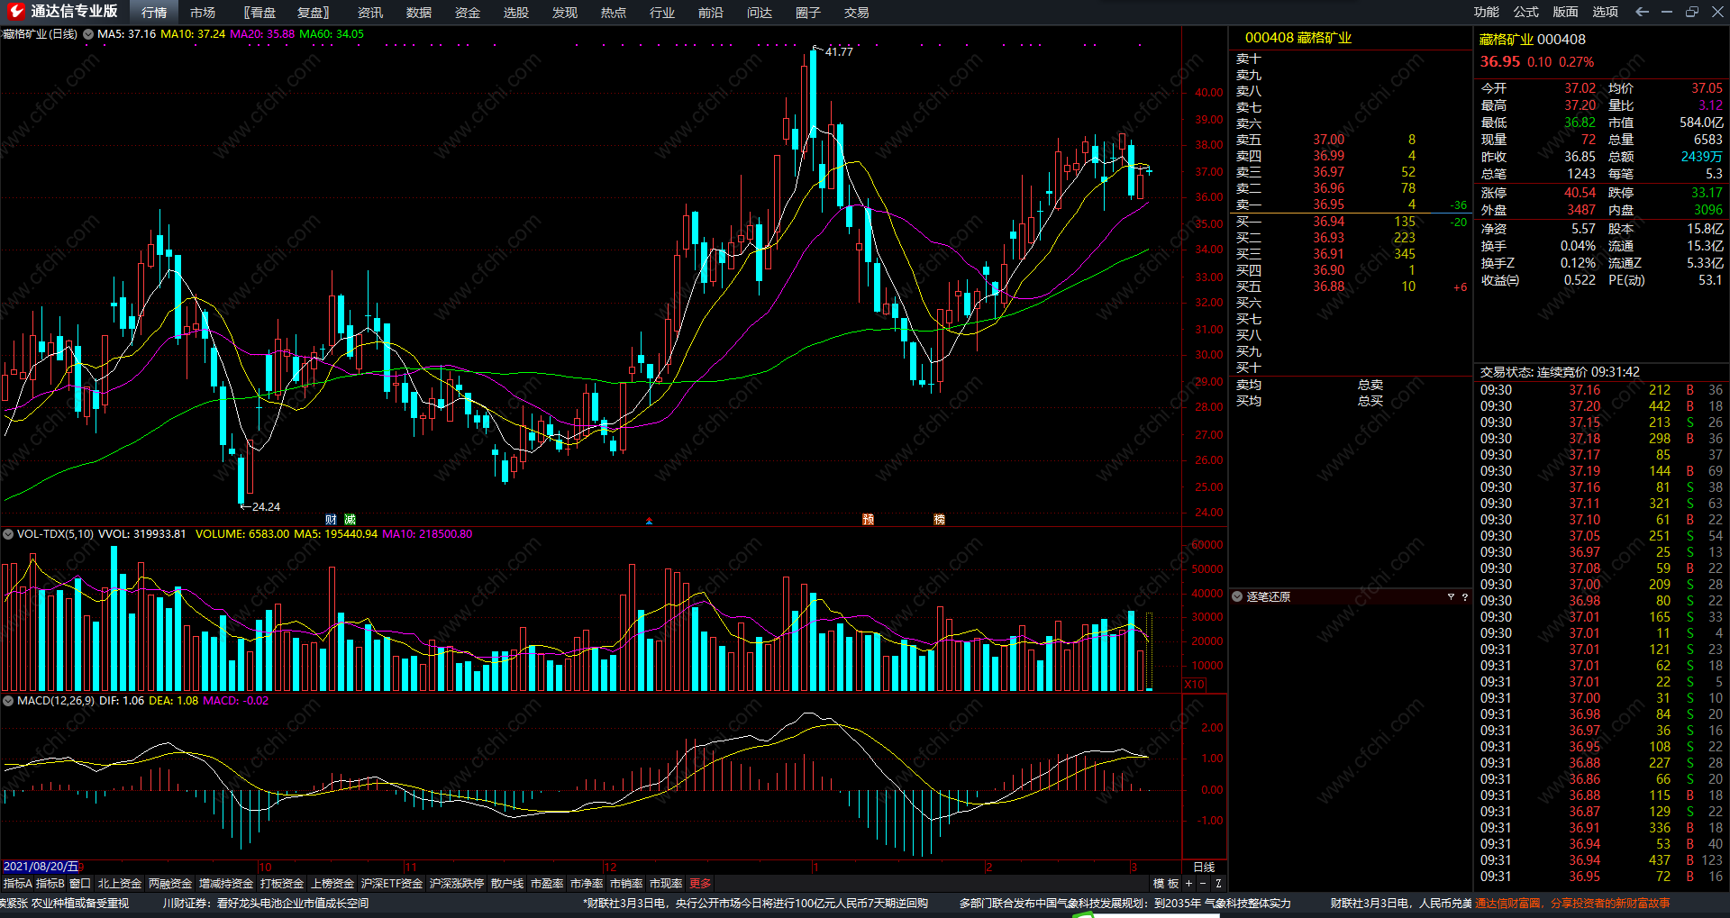This screenshot has height=918, width=1730.
Task: Select the 市净率 indicator tab
Action: (x=587, y=884)
